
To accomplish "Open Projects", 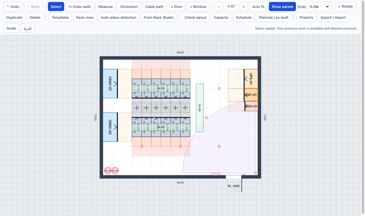I will point(306,17).
